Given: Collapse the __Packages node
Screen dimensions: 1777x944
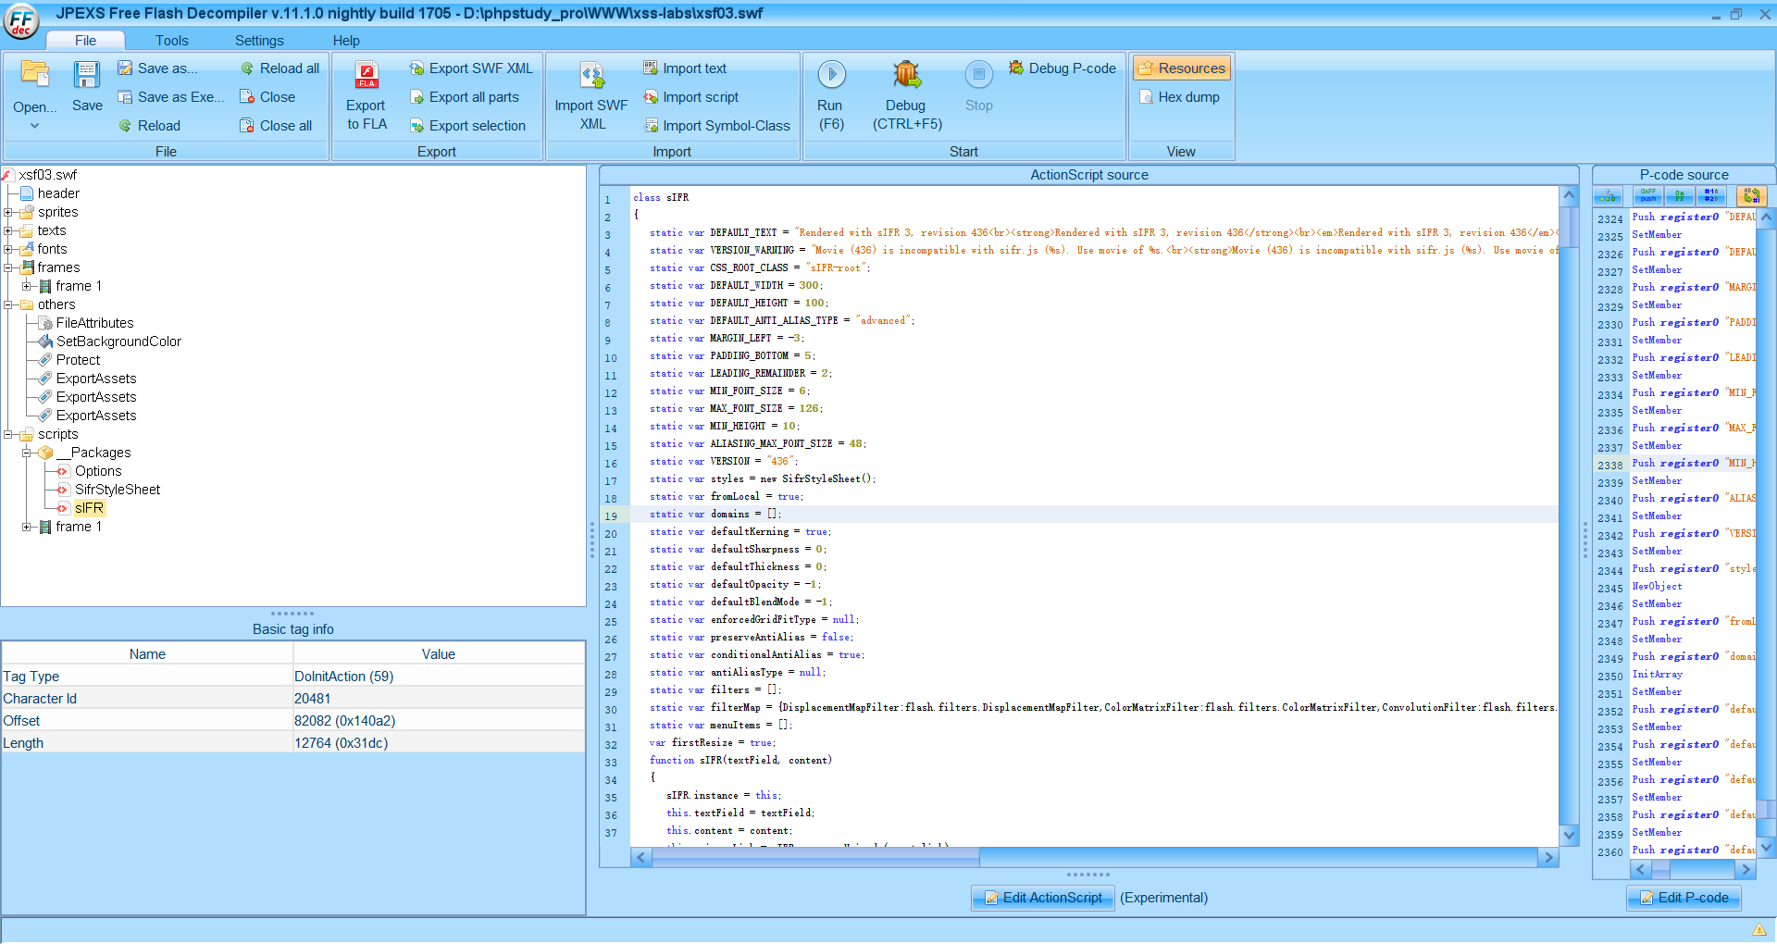Looking at the screenshot, I should [27, 453].
